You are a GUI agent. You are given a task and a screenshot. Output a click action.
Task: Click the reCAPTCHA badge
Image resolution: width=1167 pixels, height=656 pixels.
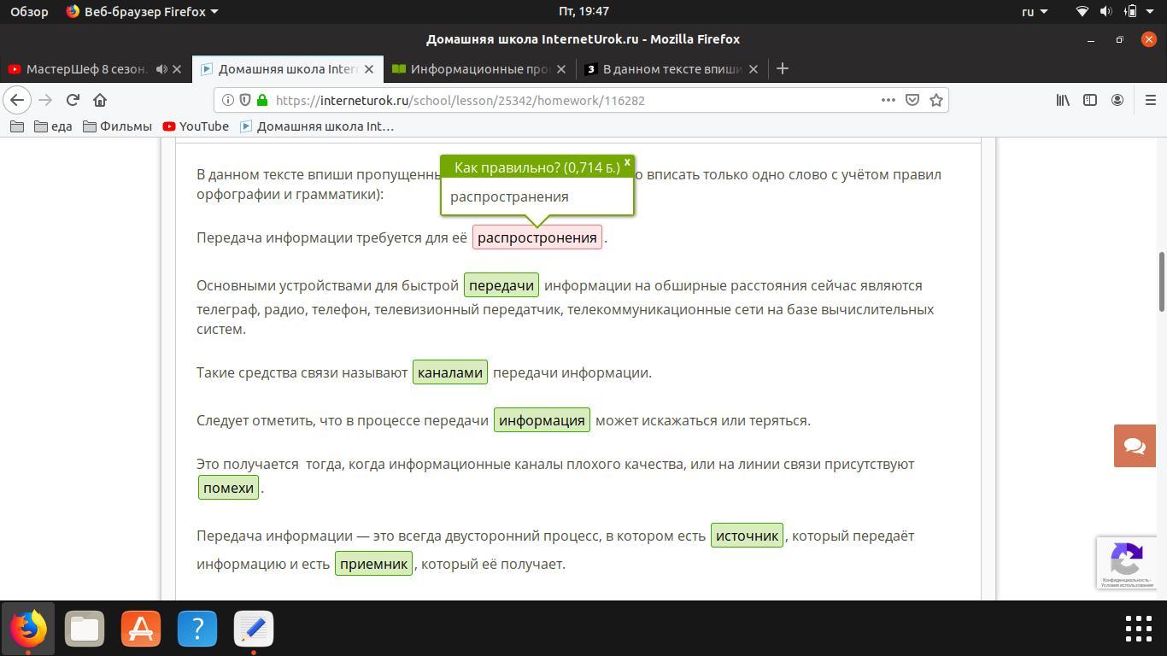pos(1126,562)
